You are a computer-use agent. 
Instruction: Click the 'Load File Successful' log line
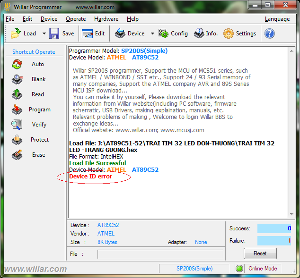97,163
